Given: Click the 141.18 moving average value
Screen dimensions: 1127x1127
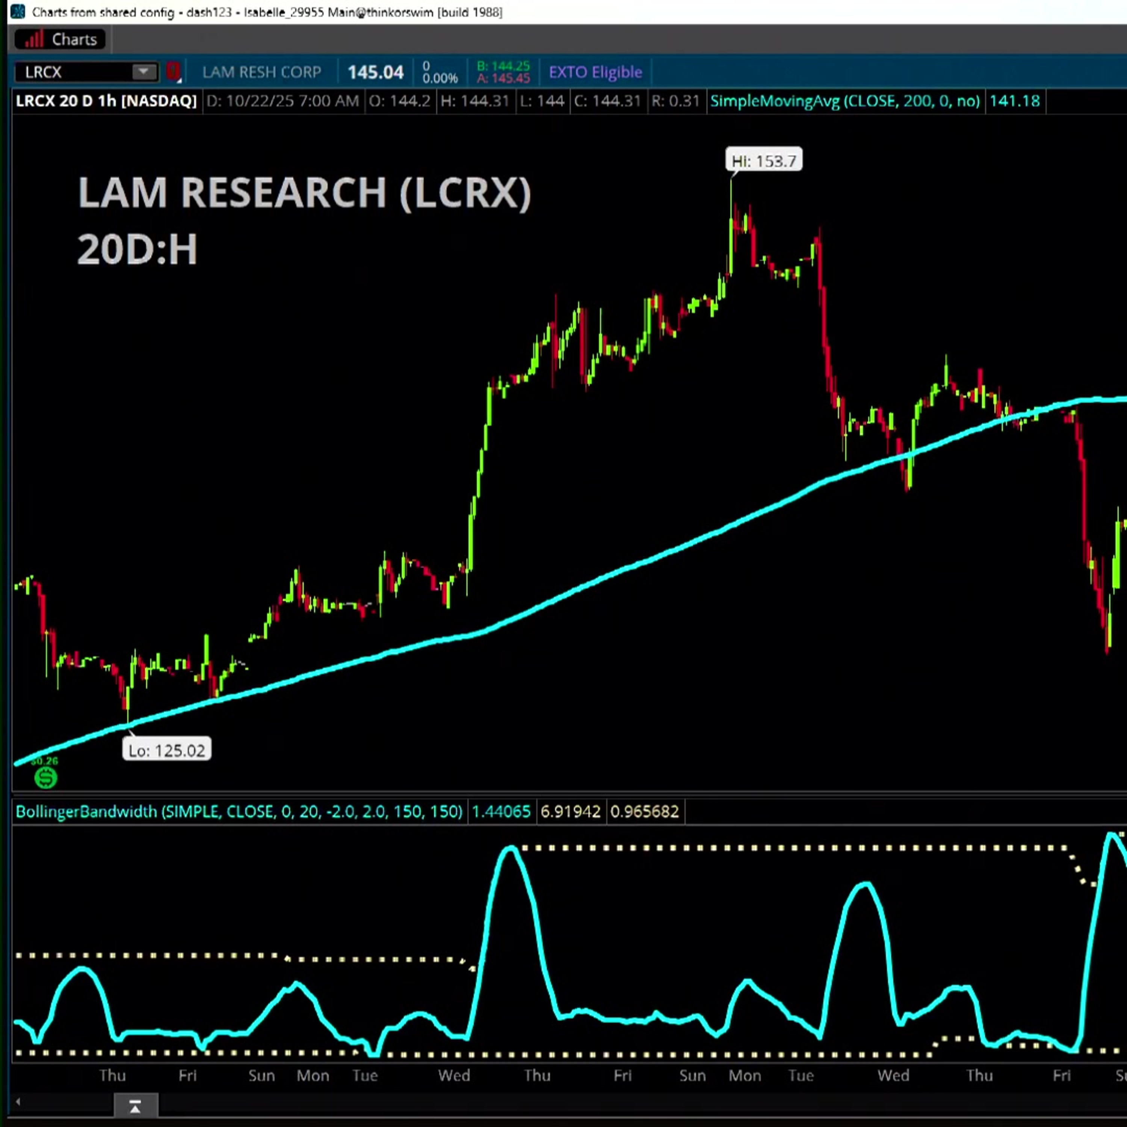Looking at the screenshot, I should (1014, 101).
